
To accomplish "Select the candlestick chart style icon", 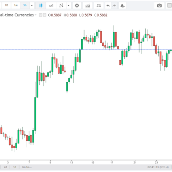I will [x=41, y=6].
